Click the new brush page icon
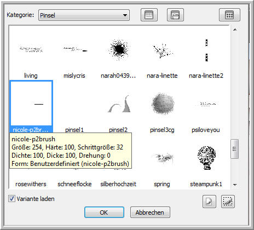Screen dimensions: 254x230 pyautogui.click(x=209, y=202)
